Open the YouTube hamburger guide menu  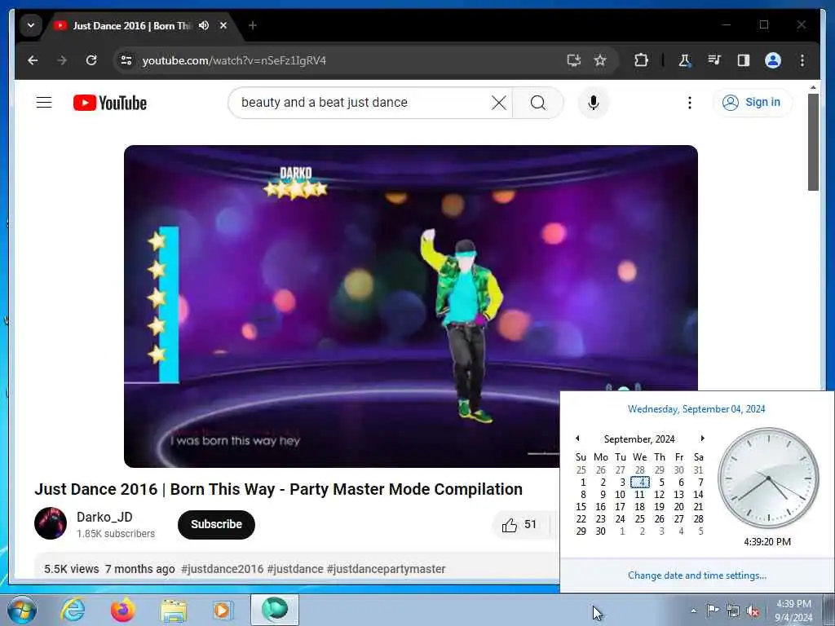point(44,102)
